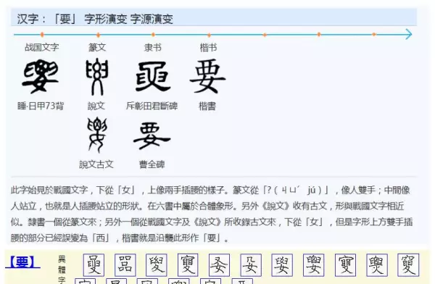Click the 說文古文 source caption
This screenshot has width=435, height=284.
click(96, 164)
